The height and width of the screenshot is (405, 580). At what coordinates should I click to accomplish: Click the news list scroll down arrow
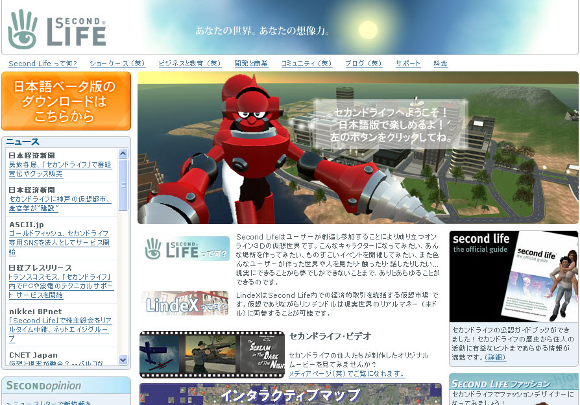123,360
